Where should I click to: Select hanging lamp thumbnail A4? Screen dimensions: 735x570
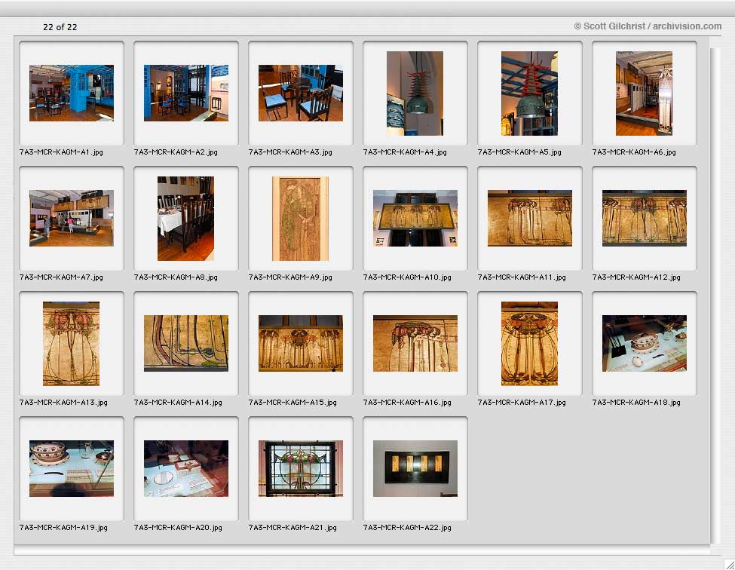[415, 93]
